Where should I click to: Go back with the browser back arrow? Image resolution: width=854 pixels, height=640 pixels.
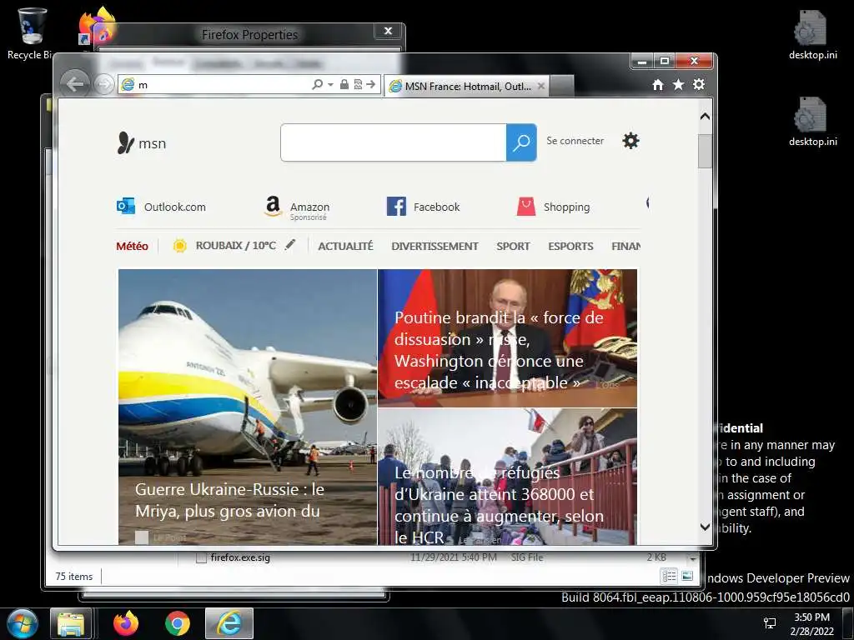coord(74,84)
